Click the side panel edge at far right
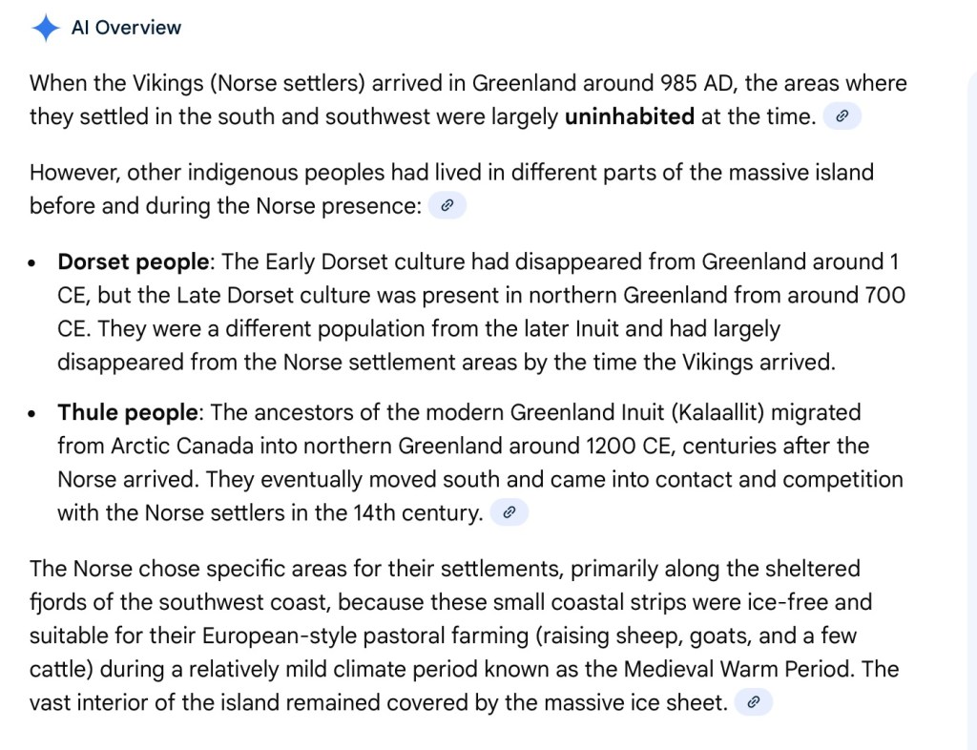Viewport: 977px width, 750px height. coord(971,382)
